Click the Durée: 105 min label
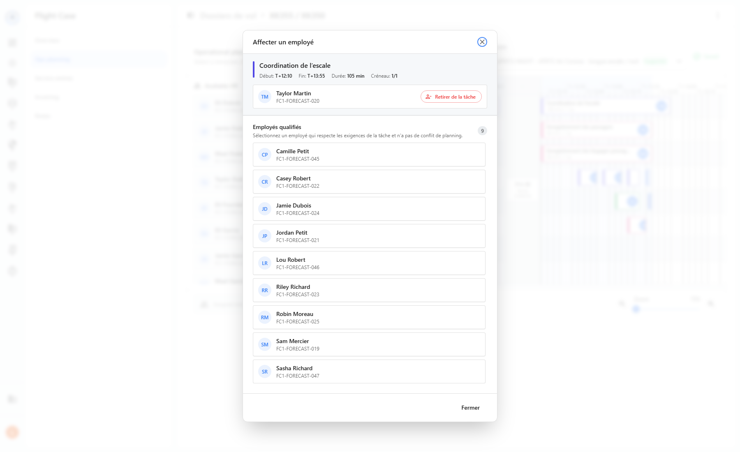The image size is (740, 452). pyautogui.click(x=348, y=76)
